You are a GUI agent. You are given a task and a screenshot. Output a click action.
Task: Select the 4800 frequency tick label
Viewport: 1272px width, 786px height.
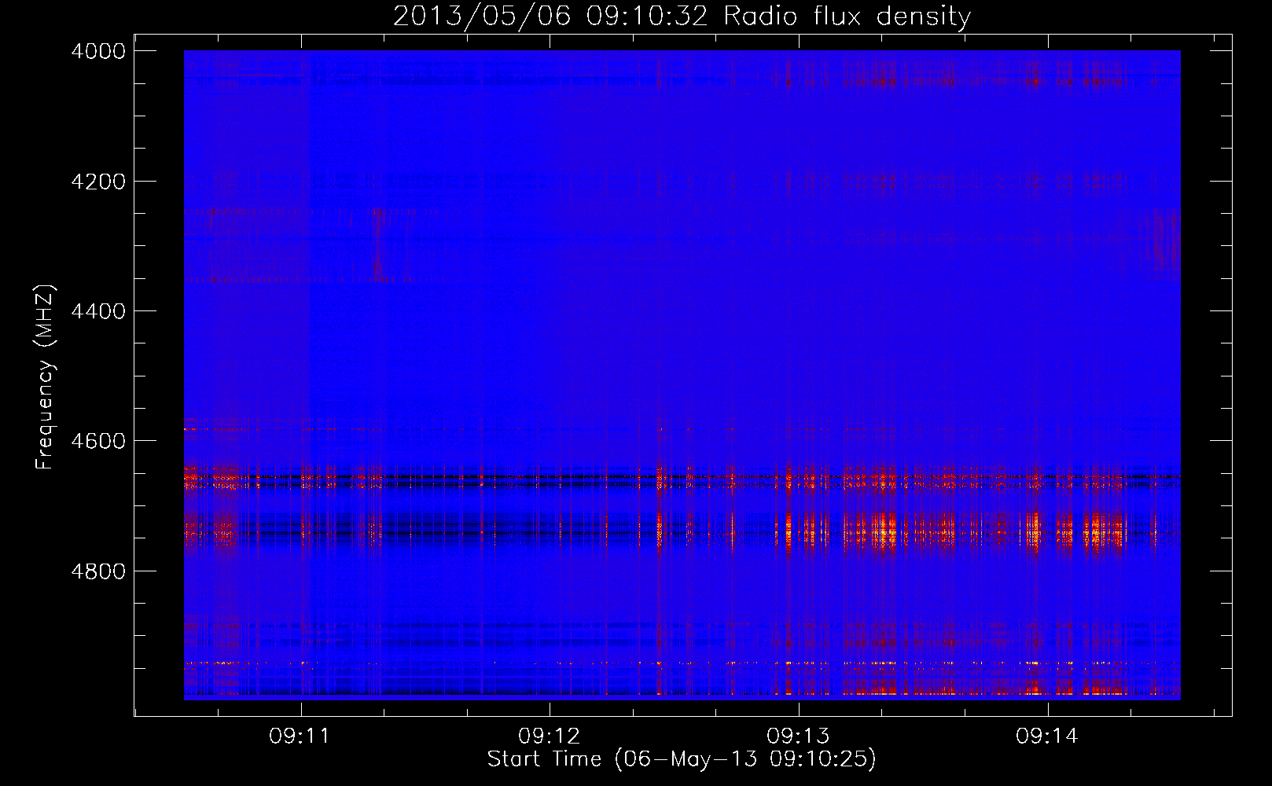coord(98,571)
